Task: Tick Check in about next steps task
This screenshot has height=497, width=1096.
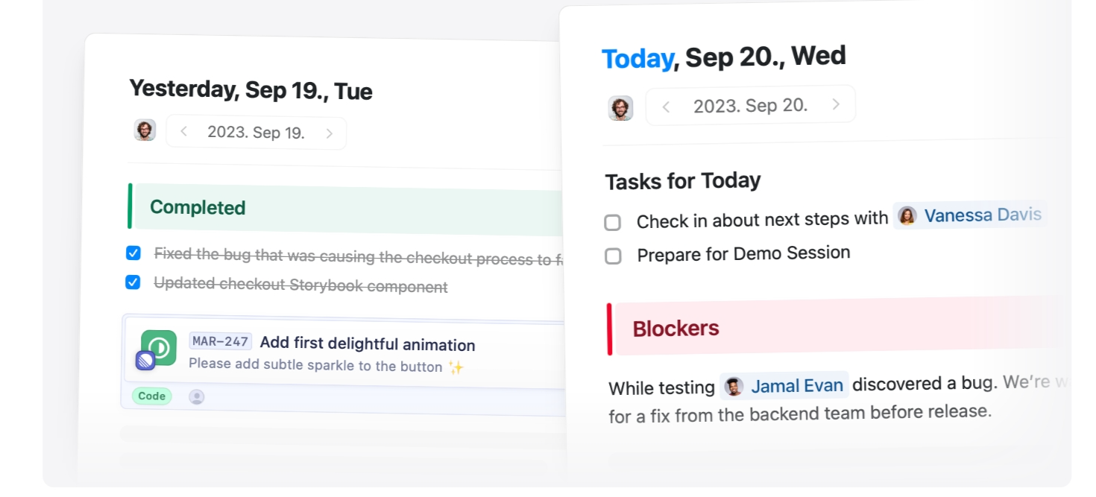Action: (x=612, y=223)
